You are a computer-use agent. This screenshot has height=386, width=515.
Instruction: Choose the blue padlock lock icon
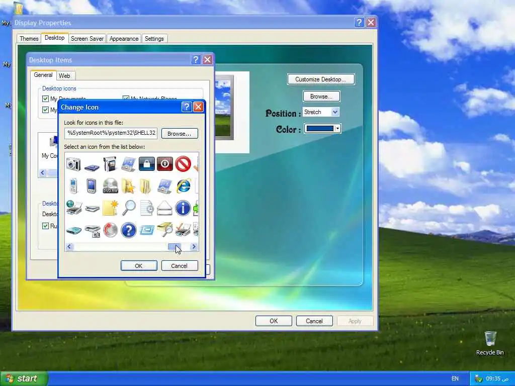tap(146, 164)
